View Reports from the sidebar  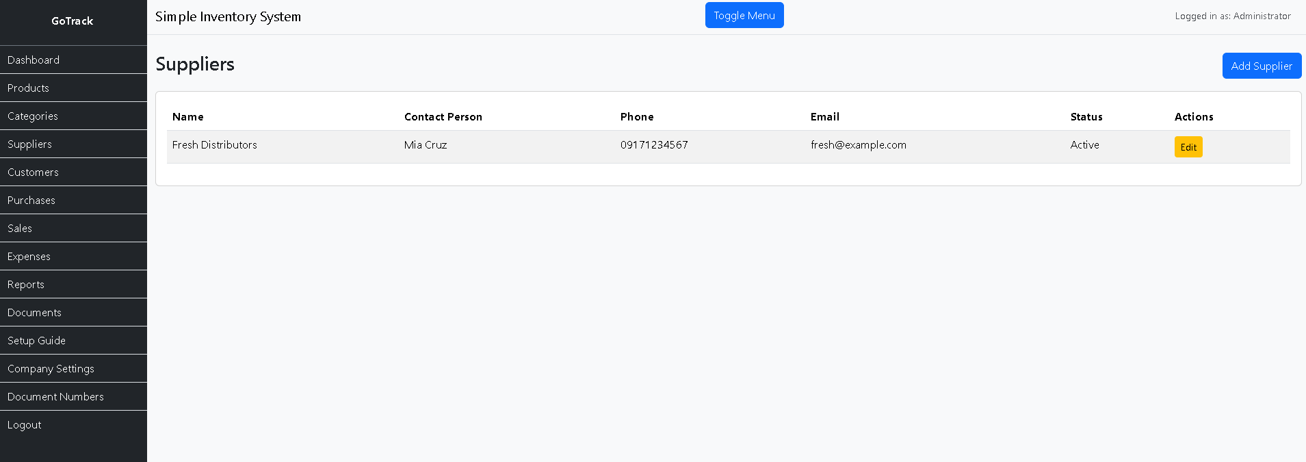26,285
